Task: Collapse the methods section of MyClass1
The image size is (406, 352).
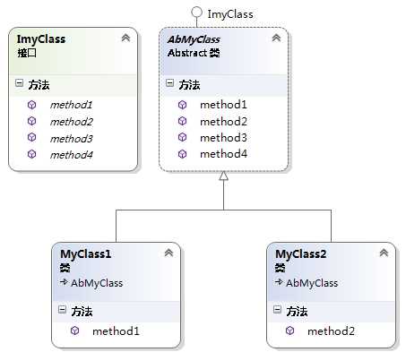Action: point(62,309)
